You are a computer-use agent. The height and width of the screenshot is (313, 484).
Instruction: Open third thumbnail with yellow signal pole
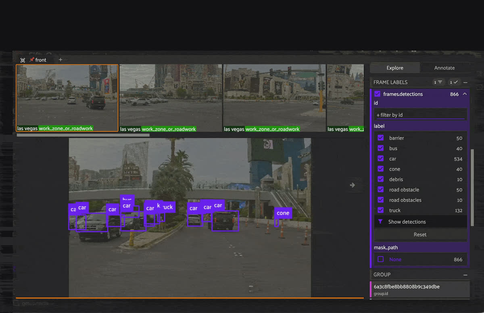pos(274,98)
